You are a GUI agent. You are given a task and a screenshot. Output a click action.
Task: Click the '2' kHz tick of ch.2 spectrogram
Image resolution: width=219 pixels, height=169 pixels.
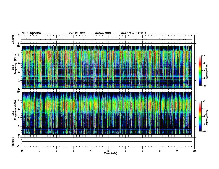(19, 126)
